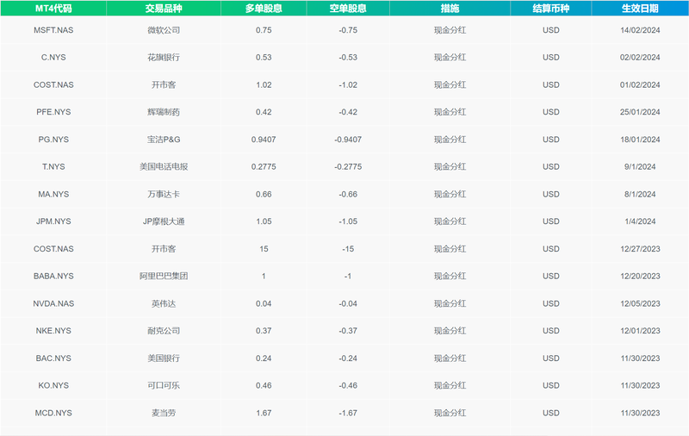Image resolution: width=689 pixels, height=436 pixels.
Task: Click the 美国电话电报 name cell
Action: pyautogui.click(x=164, y=167)
